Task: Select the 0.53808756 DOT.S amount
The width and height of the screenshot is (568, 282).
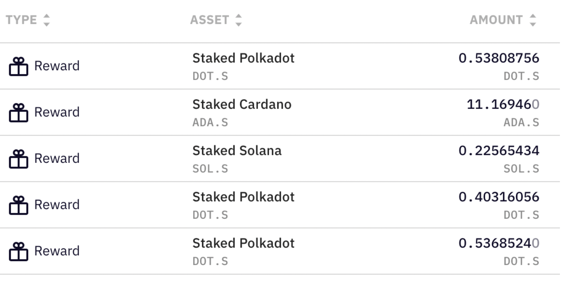Action: click(x=499, y=58)
